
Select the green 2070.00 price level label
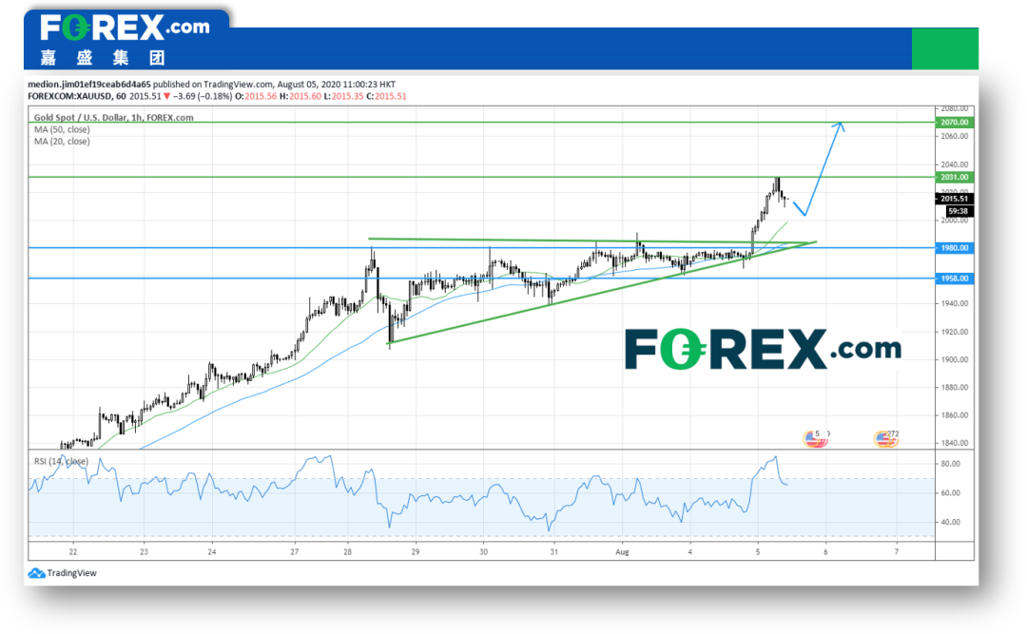coord(955,123)
